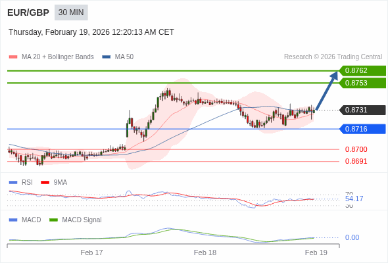The image size is (388, 263).
Task: Click the MA 20 + Bollinger Bands label
Action: pyautogui.click(x=58, y=57)
